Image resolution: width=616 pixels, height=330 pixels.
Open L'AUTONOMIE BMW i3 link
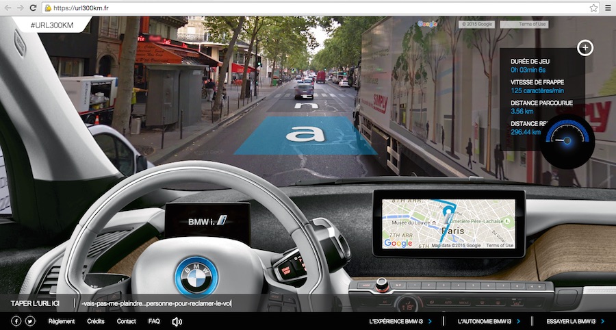coord(489,321)
